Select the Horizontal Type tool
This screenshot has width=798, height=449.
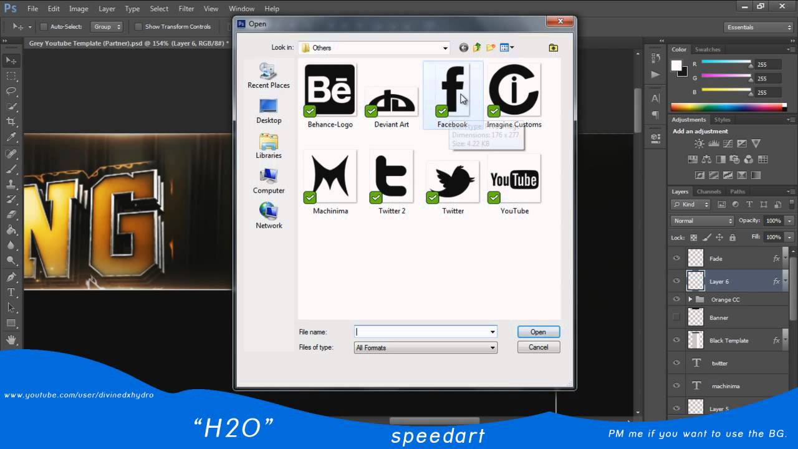coord(11,292)
